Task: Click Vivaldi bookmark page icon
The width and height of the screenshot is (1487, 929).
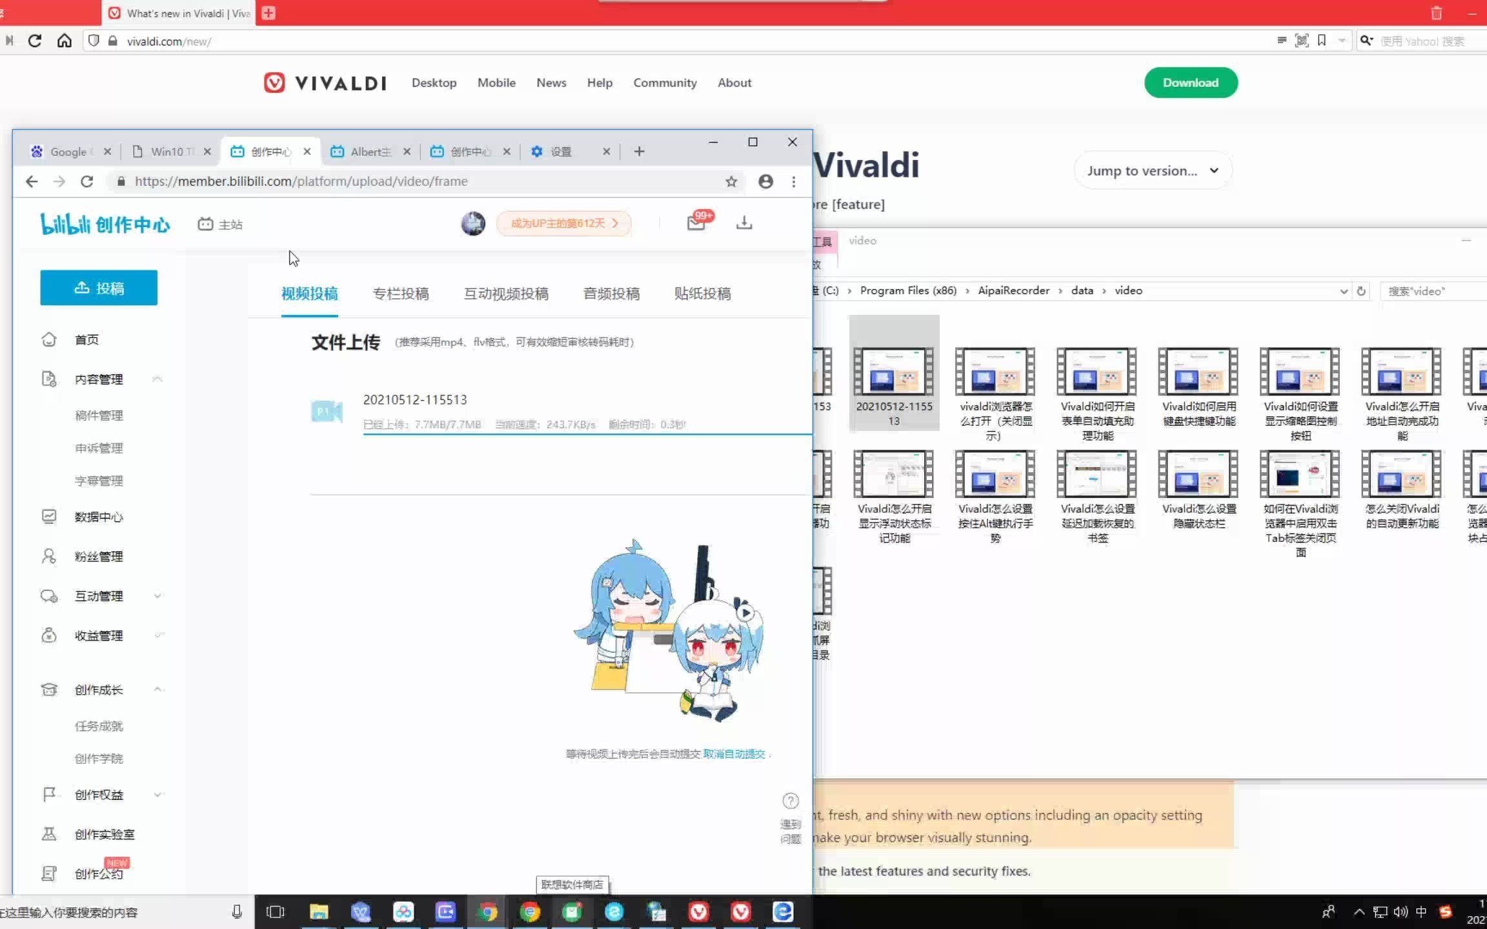Action: pyautogui.click(x=1322, y=41)
